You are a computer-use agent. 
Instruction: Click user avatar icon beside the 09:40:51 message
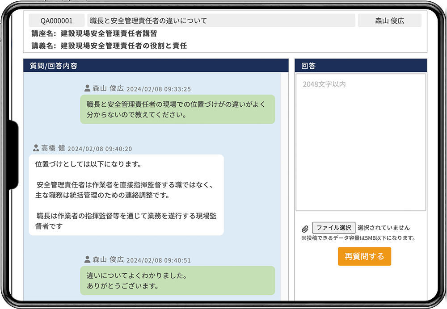click(x=87, y=259)
